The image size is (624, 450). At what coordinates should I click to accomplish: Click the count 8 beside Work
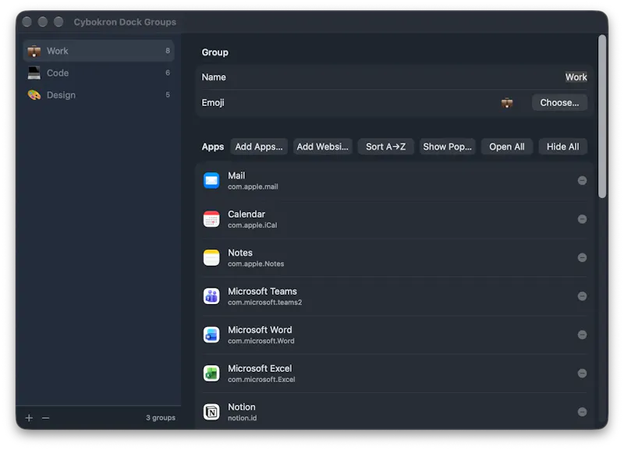(x=168, y=51)
